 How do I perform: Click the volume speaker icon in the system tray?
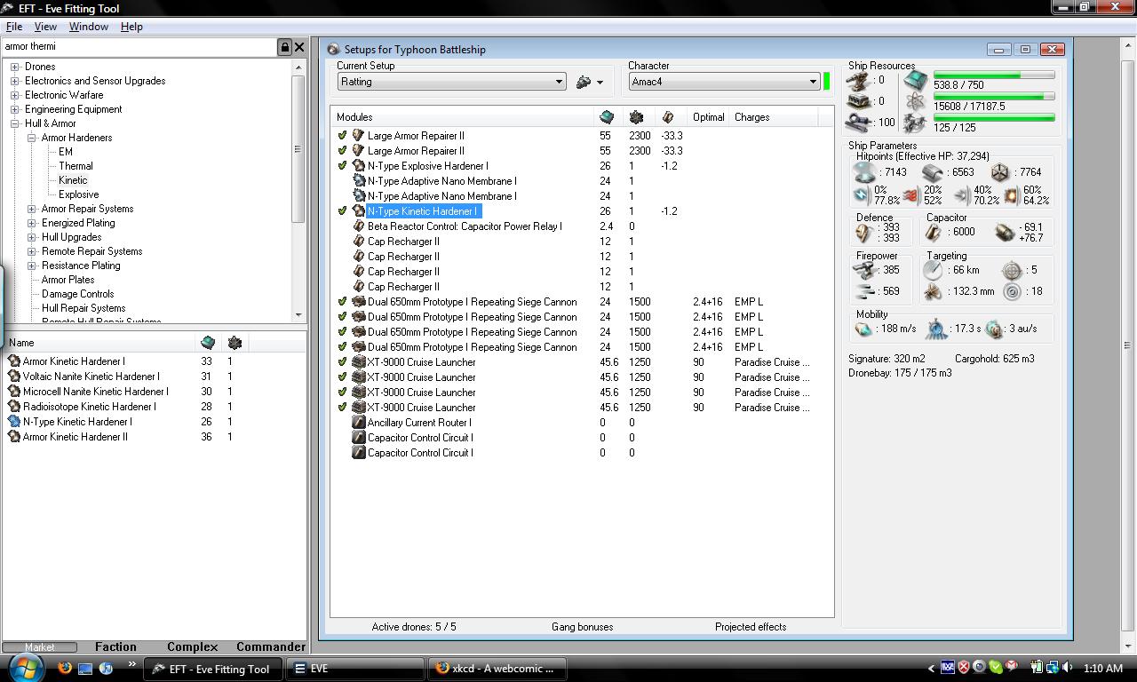tap(1067, 668)
